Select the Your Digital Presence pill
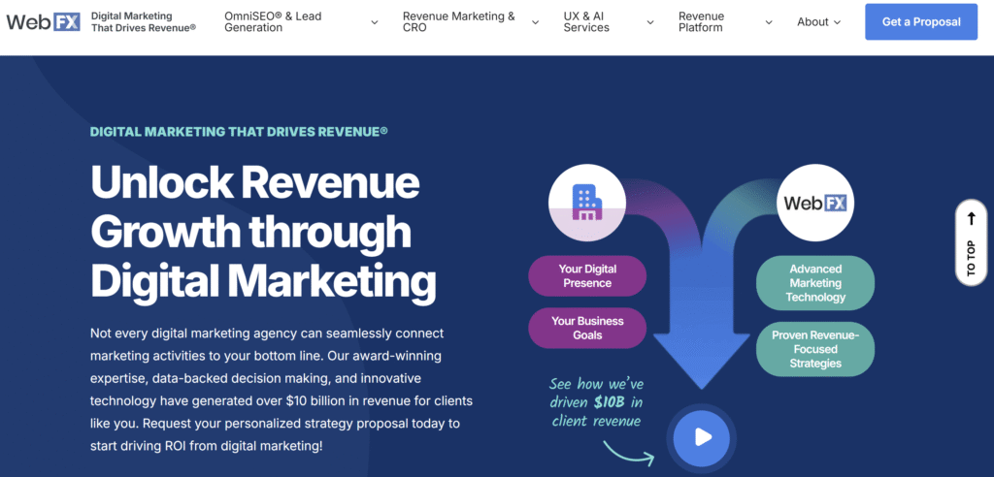The height and width of the screenshot is (477, 994). coord(587,276)
